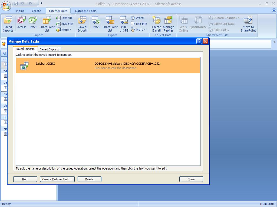Open the Home ribbon tab
Image resolution: width=277 pixels, height=207 pixels.
coord(20,11)
